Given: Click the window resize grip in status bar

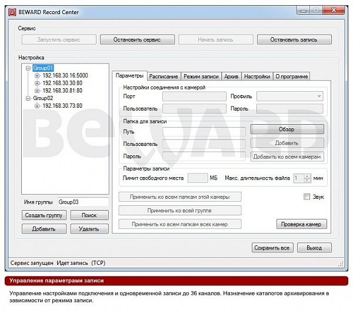Looking at the screenshot, I should (x=341, y=264).
